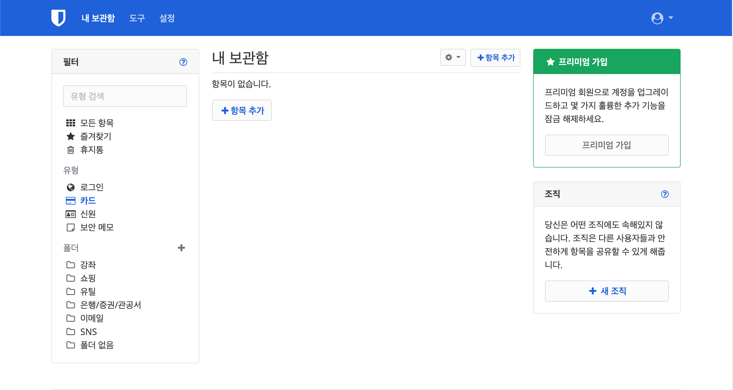The height and width of the screenshot is (390, 733).
Task: Click 항목 추가 button below empty message
Action: [x=242, y=110]
